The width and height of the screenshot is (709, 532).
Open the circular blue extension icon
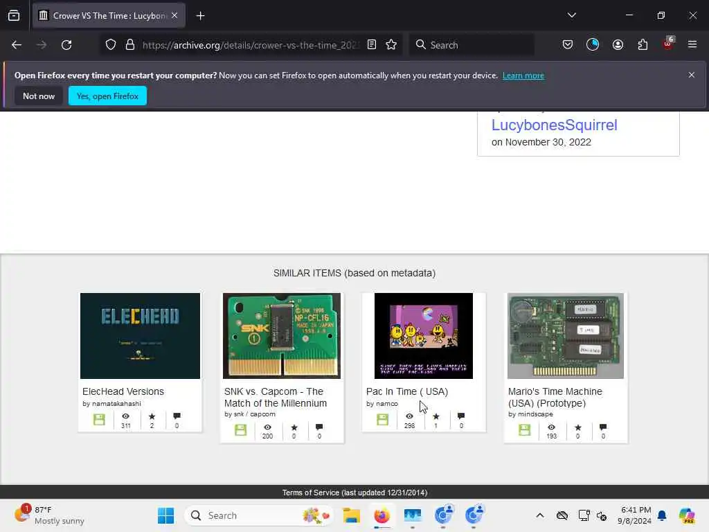pos(593,45)
